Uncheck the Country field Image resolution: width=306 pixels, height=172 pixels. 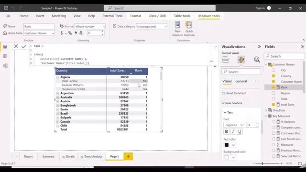click(x=273, y=75)
